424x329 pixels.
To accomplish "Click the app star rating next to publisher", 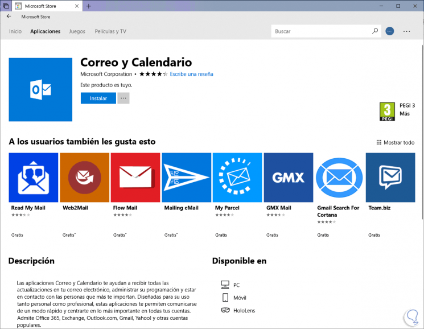I will click(153, 74).
